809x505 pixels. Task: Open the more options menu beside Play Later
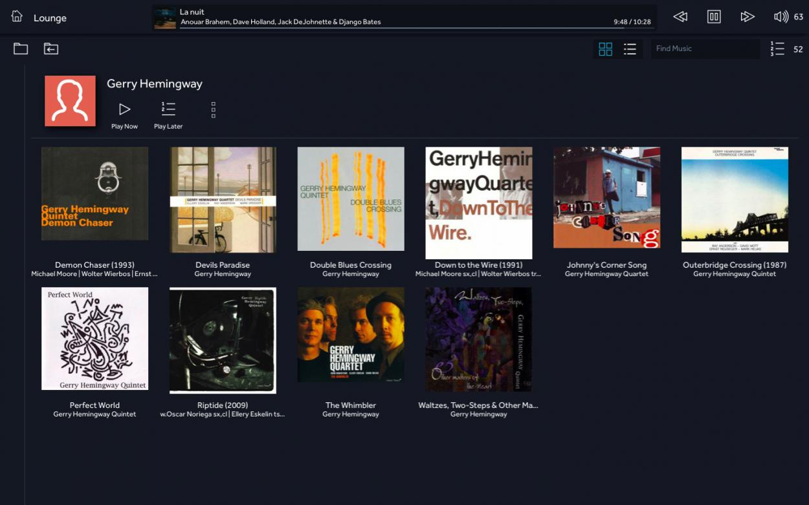click(213, 110)
